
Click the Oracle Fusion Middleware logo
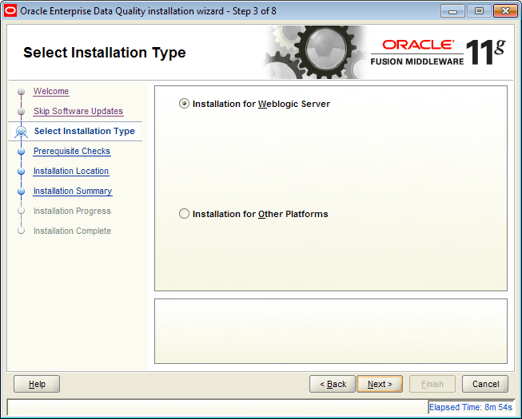[x=438, y=52]
